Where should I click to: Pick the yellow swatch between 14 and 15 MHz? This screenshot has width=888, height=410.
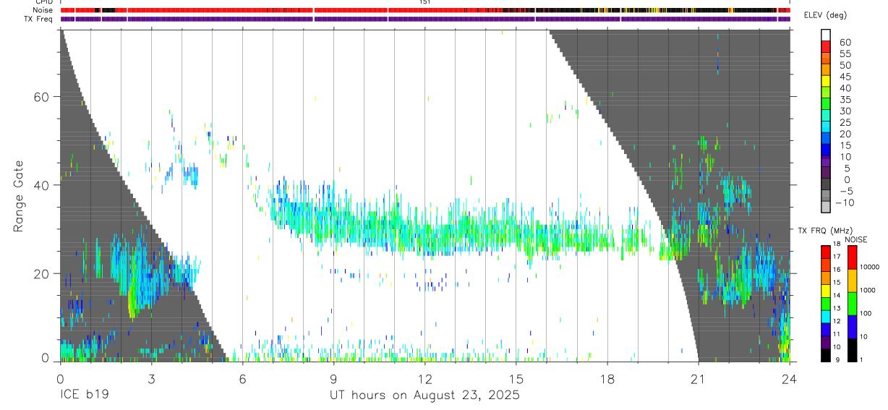coord(826,291)
